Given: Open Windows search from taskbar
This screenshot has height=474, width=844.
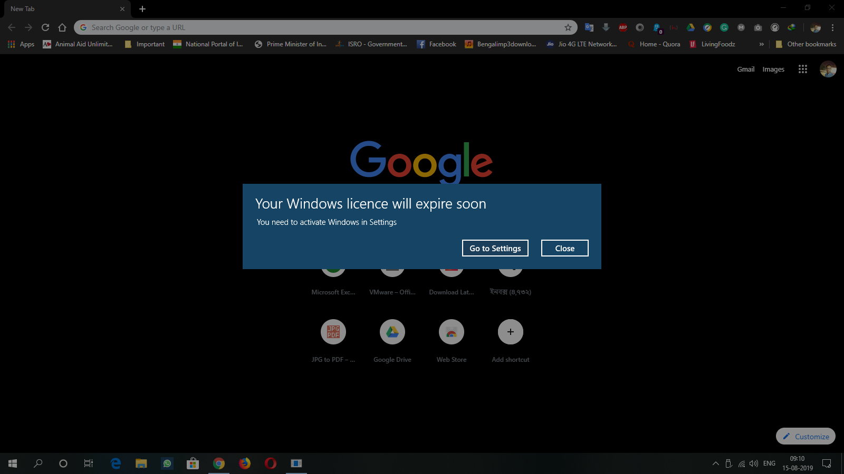Looking at the screenshot, I should [38, 463].
